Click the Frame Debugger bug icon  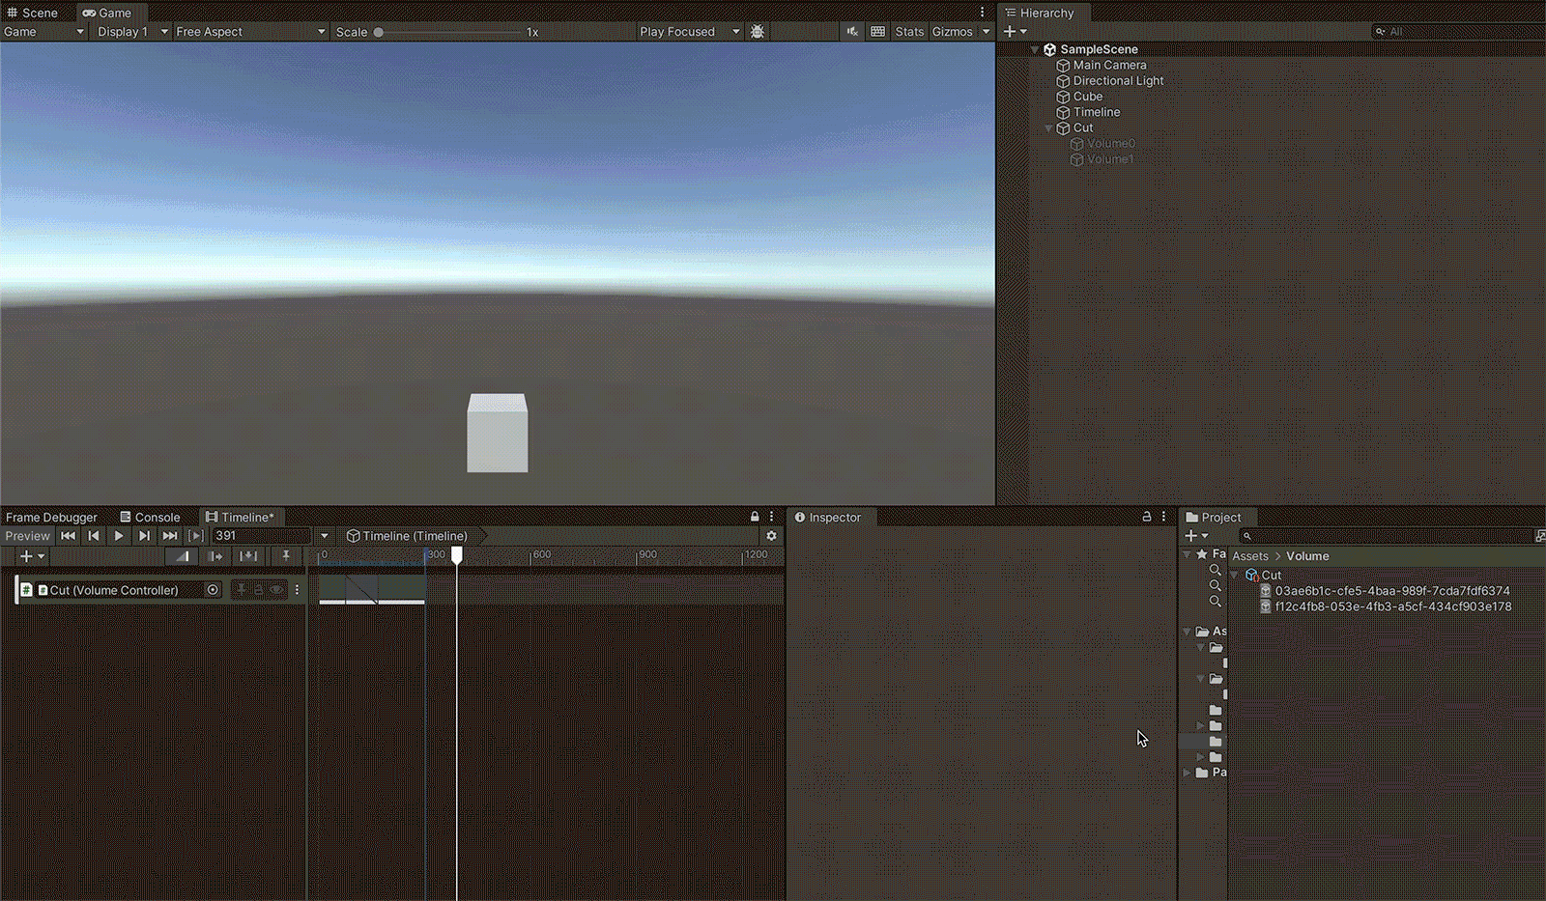click(x=758, y=32)
